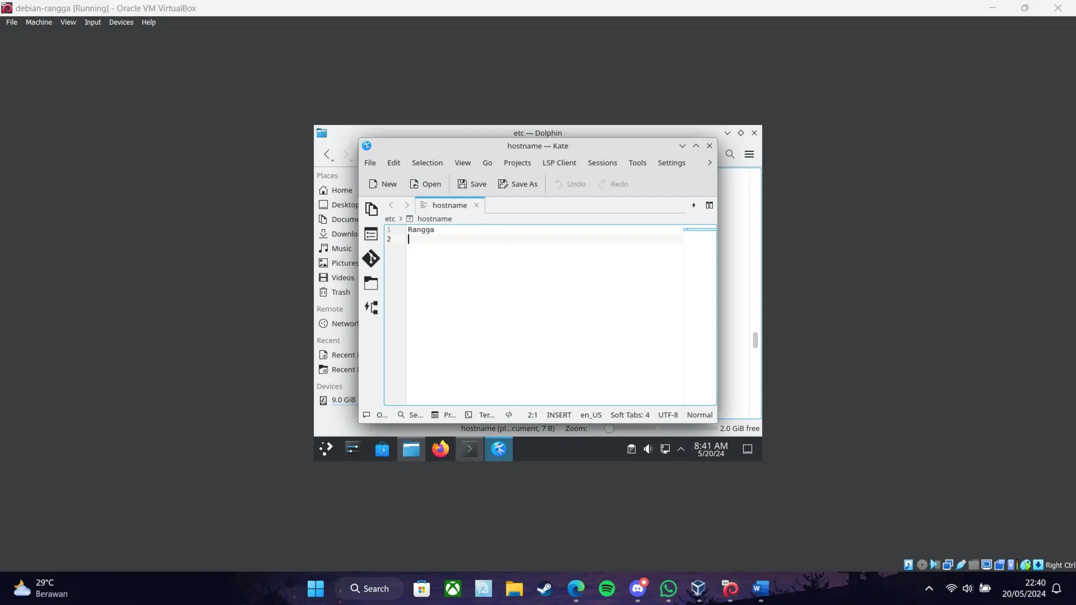Open the LSP Client menu

559,163
